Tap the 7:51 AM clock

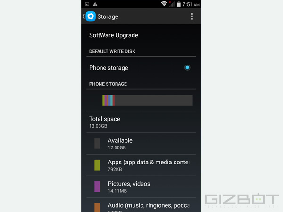point(191,4)
